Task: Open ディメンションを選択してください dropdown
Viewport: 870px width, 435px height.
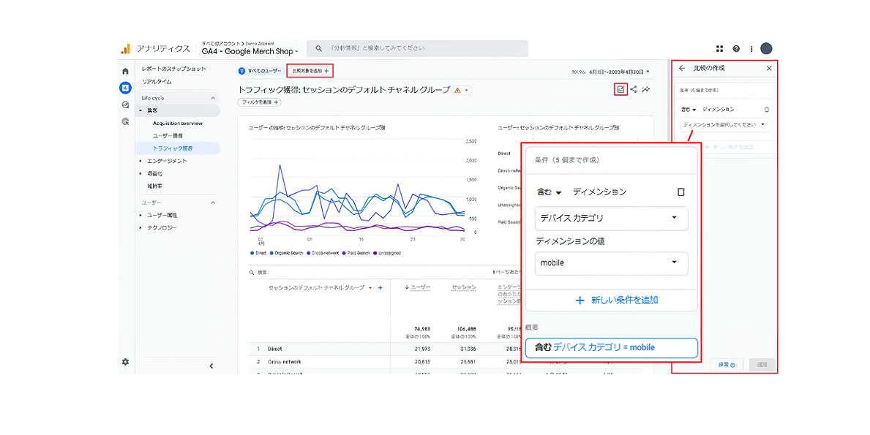Action: (x=724, y=125)
